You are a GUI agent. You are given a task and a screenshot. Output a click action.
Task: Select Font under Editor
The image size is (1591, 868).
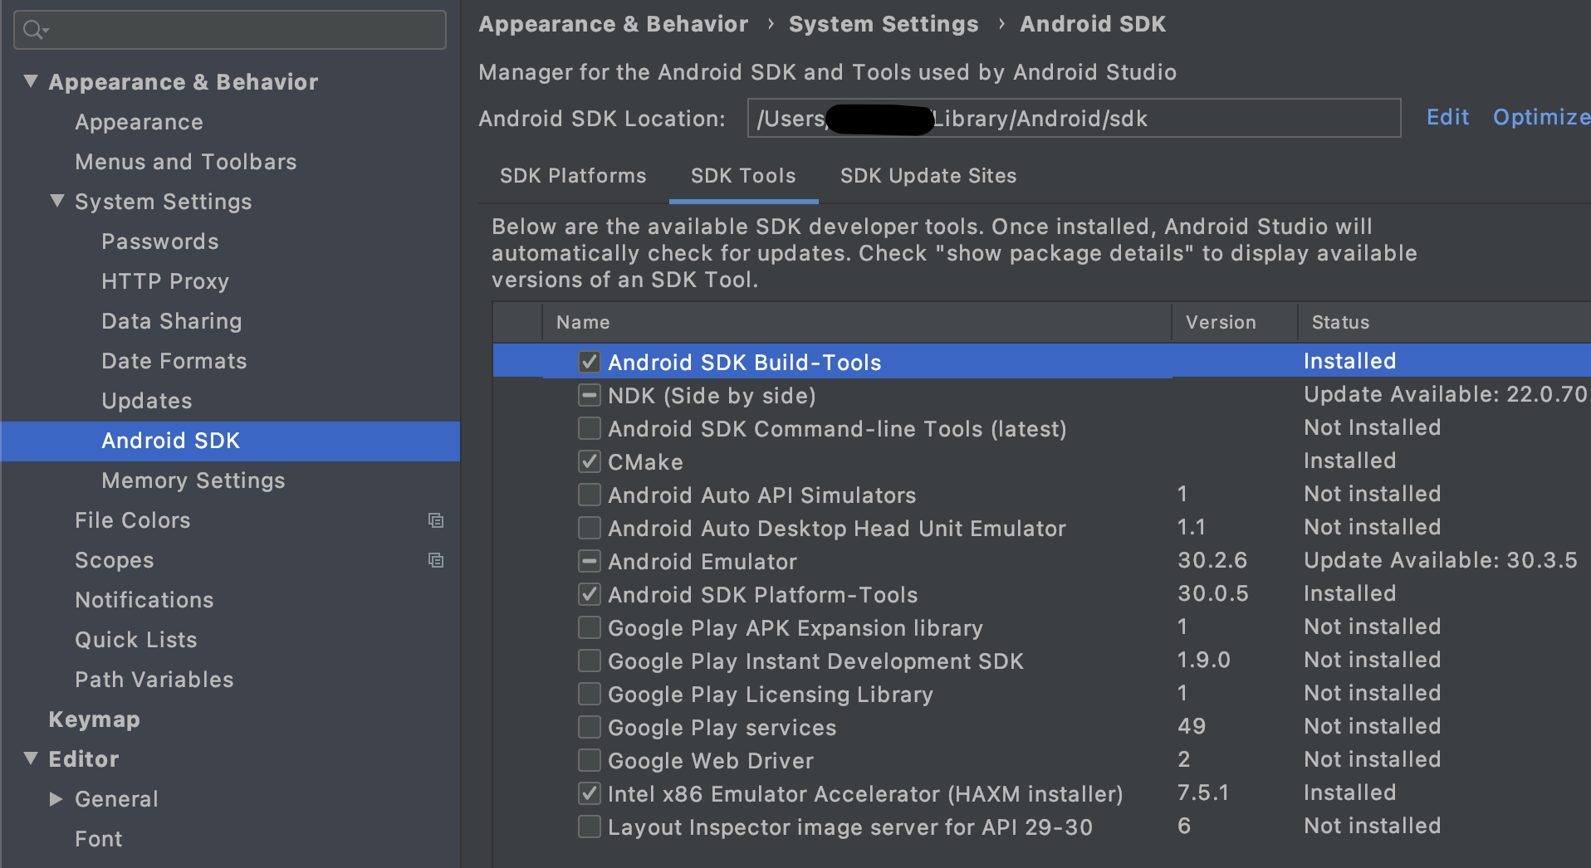(99, 839)
